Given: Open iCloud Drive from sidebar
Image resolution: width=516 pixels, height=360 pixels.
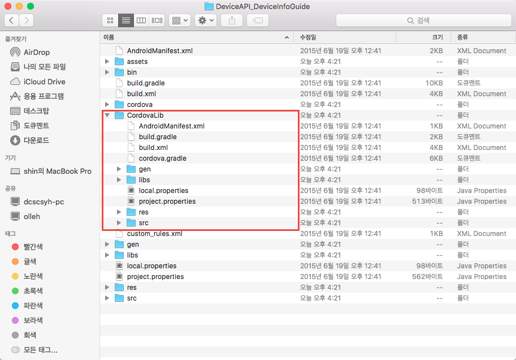Looking at the screenshot, I should 44,82.
